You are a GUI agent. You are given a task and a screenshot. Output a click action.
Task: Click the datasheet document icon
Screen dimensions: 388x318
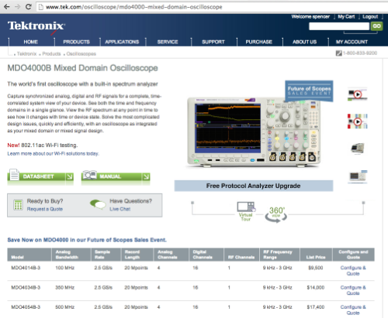coord(14,175)
